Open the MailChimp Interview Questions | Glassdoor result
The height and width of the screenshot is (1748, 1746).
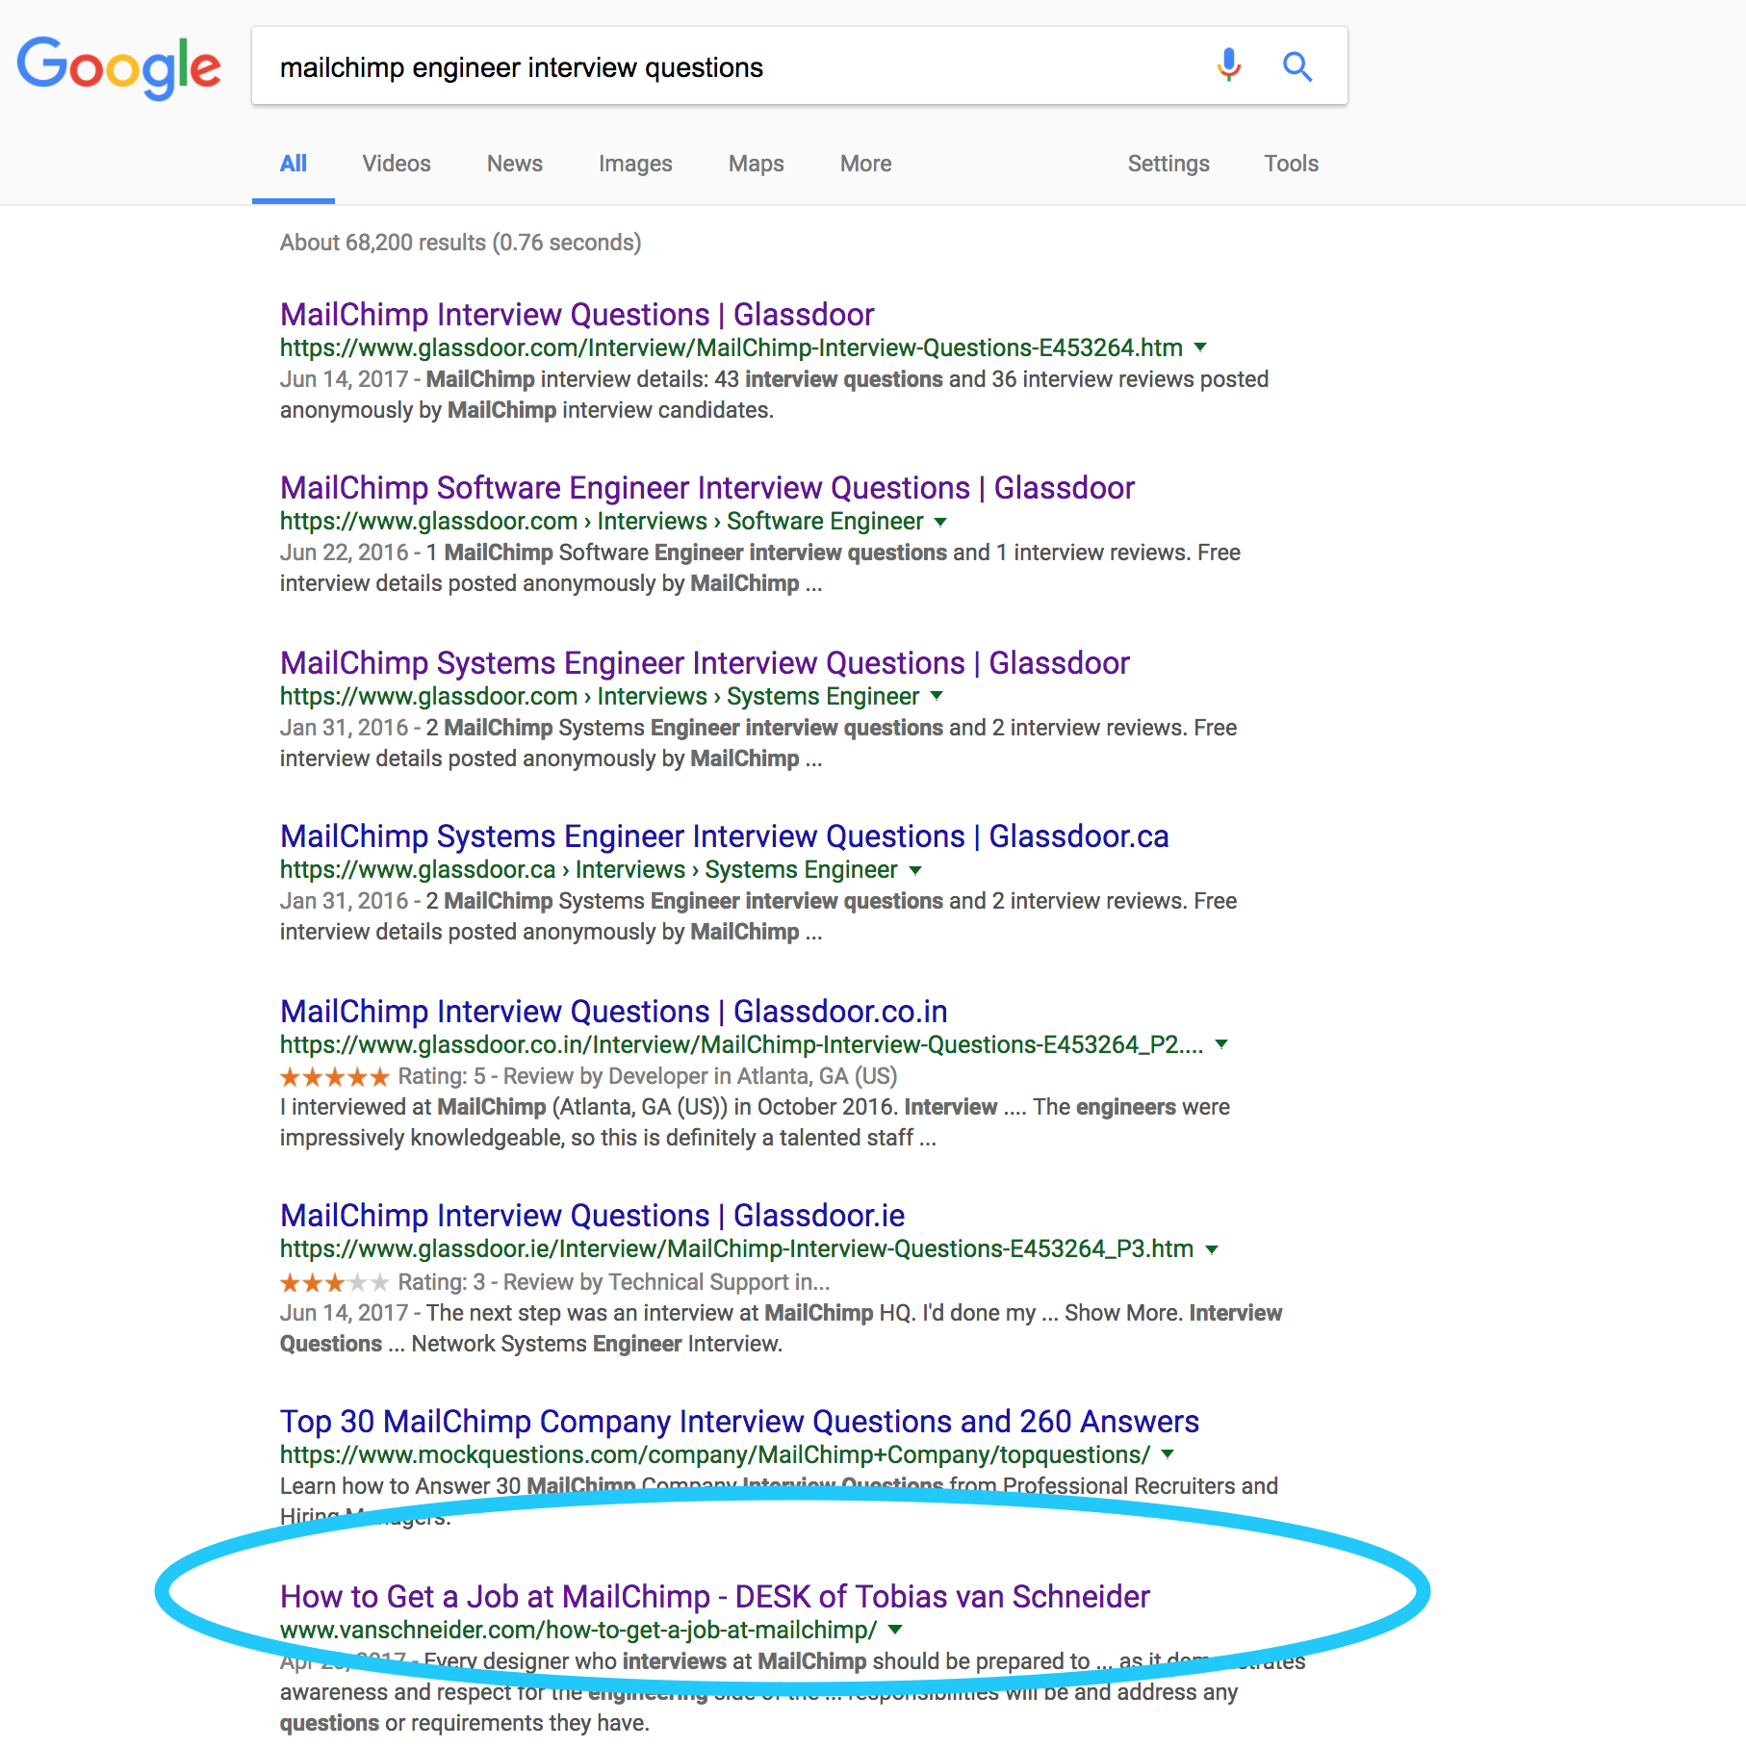point(577,315)
